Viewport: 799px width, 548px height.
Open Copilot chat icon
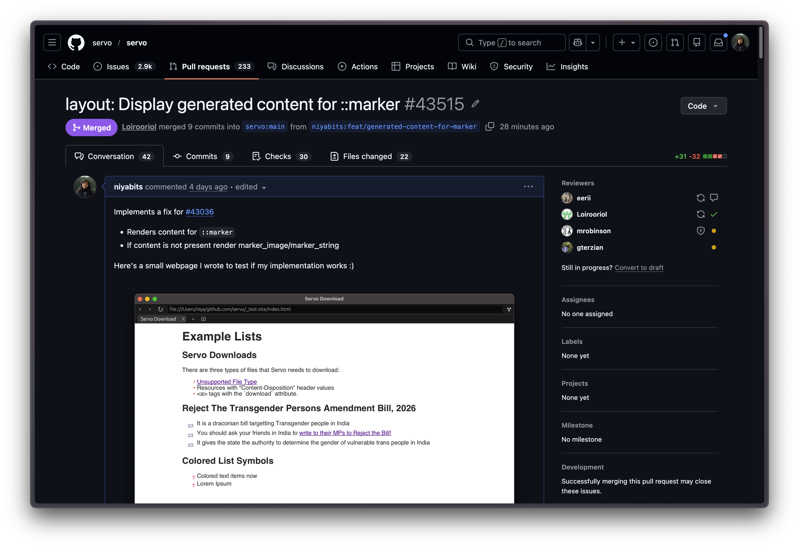coord(578,43)
